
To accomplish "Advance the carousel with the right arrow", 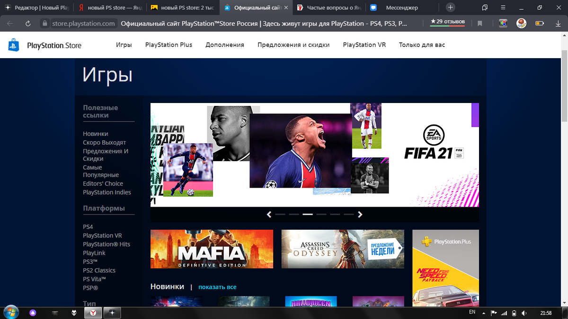I will [360, 214].
